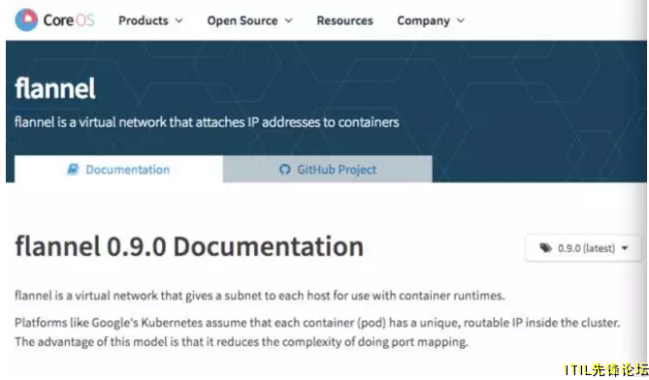Click the version dropdown caret arrow
The height and width of the screenshot is (380, 649).
(x=625, y=248)
